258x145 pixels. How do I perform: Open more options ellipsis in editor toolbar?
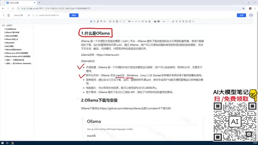tap(193, 21)
